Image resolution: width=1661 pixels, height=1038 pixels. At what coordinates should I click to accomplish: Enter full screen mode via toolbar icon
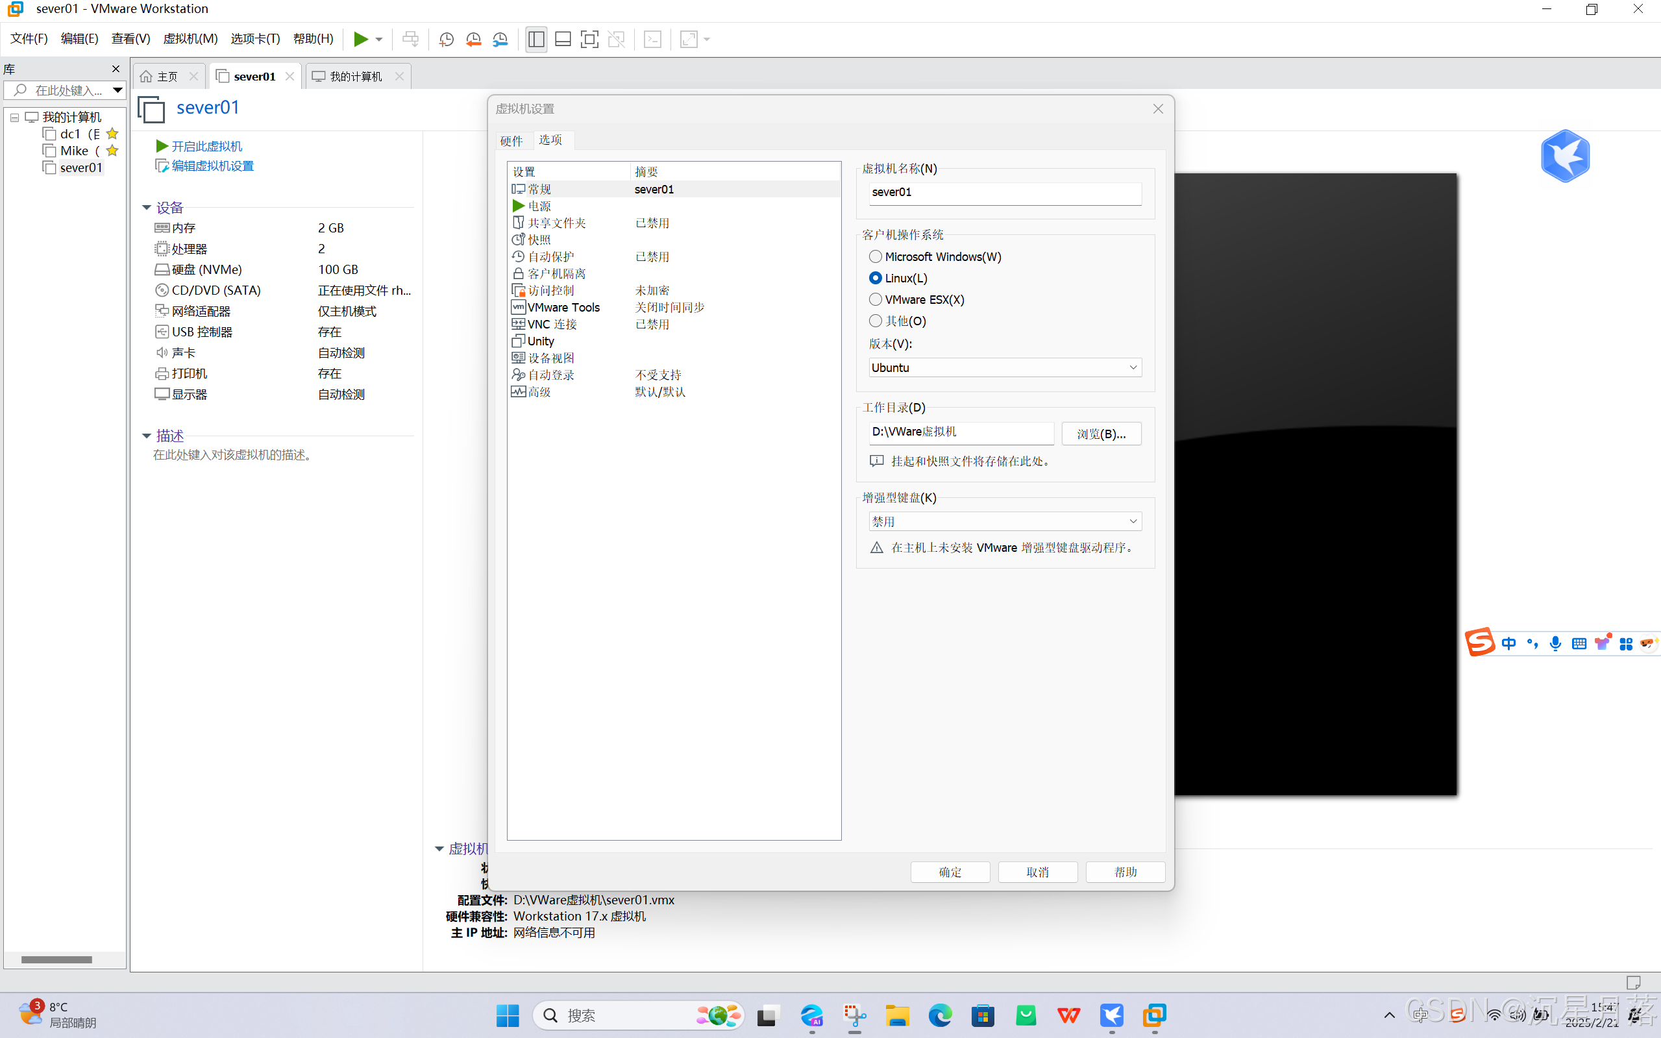589,39
